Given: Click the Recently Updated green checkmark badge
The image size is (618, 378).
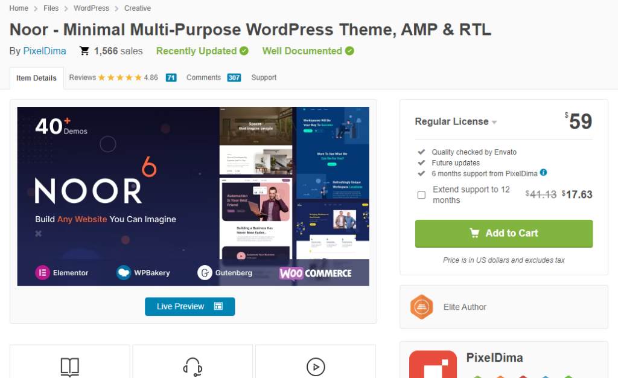Looking at the screenshot, I should pyautogui.click(x=244, y=51).
